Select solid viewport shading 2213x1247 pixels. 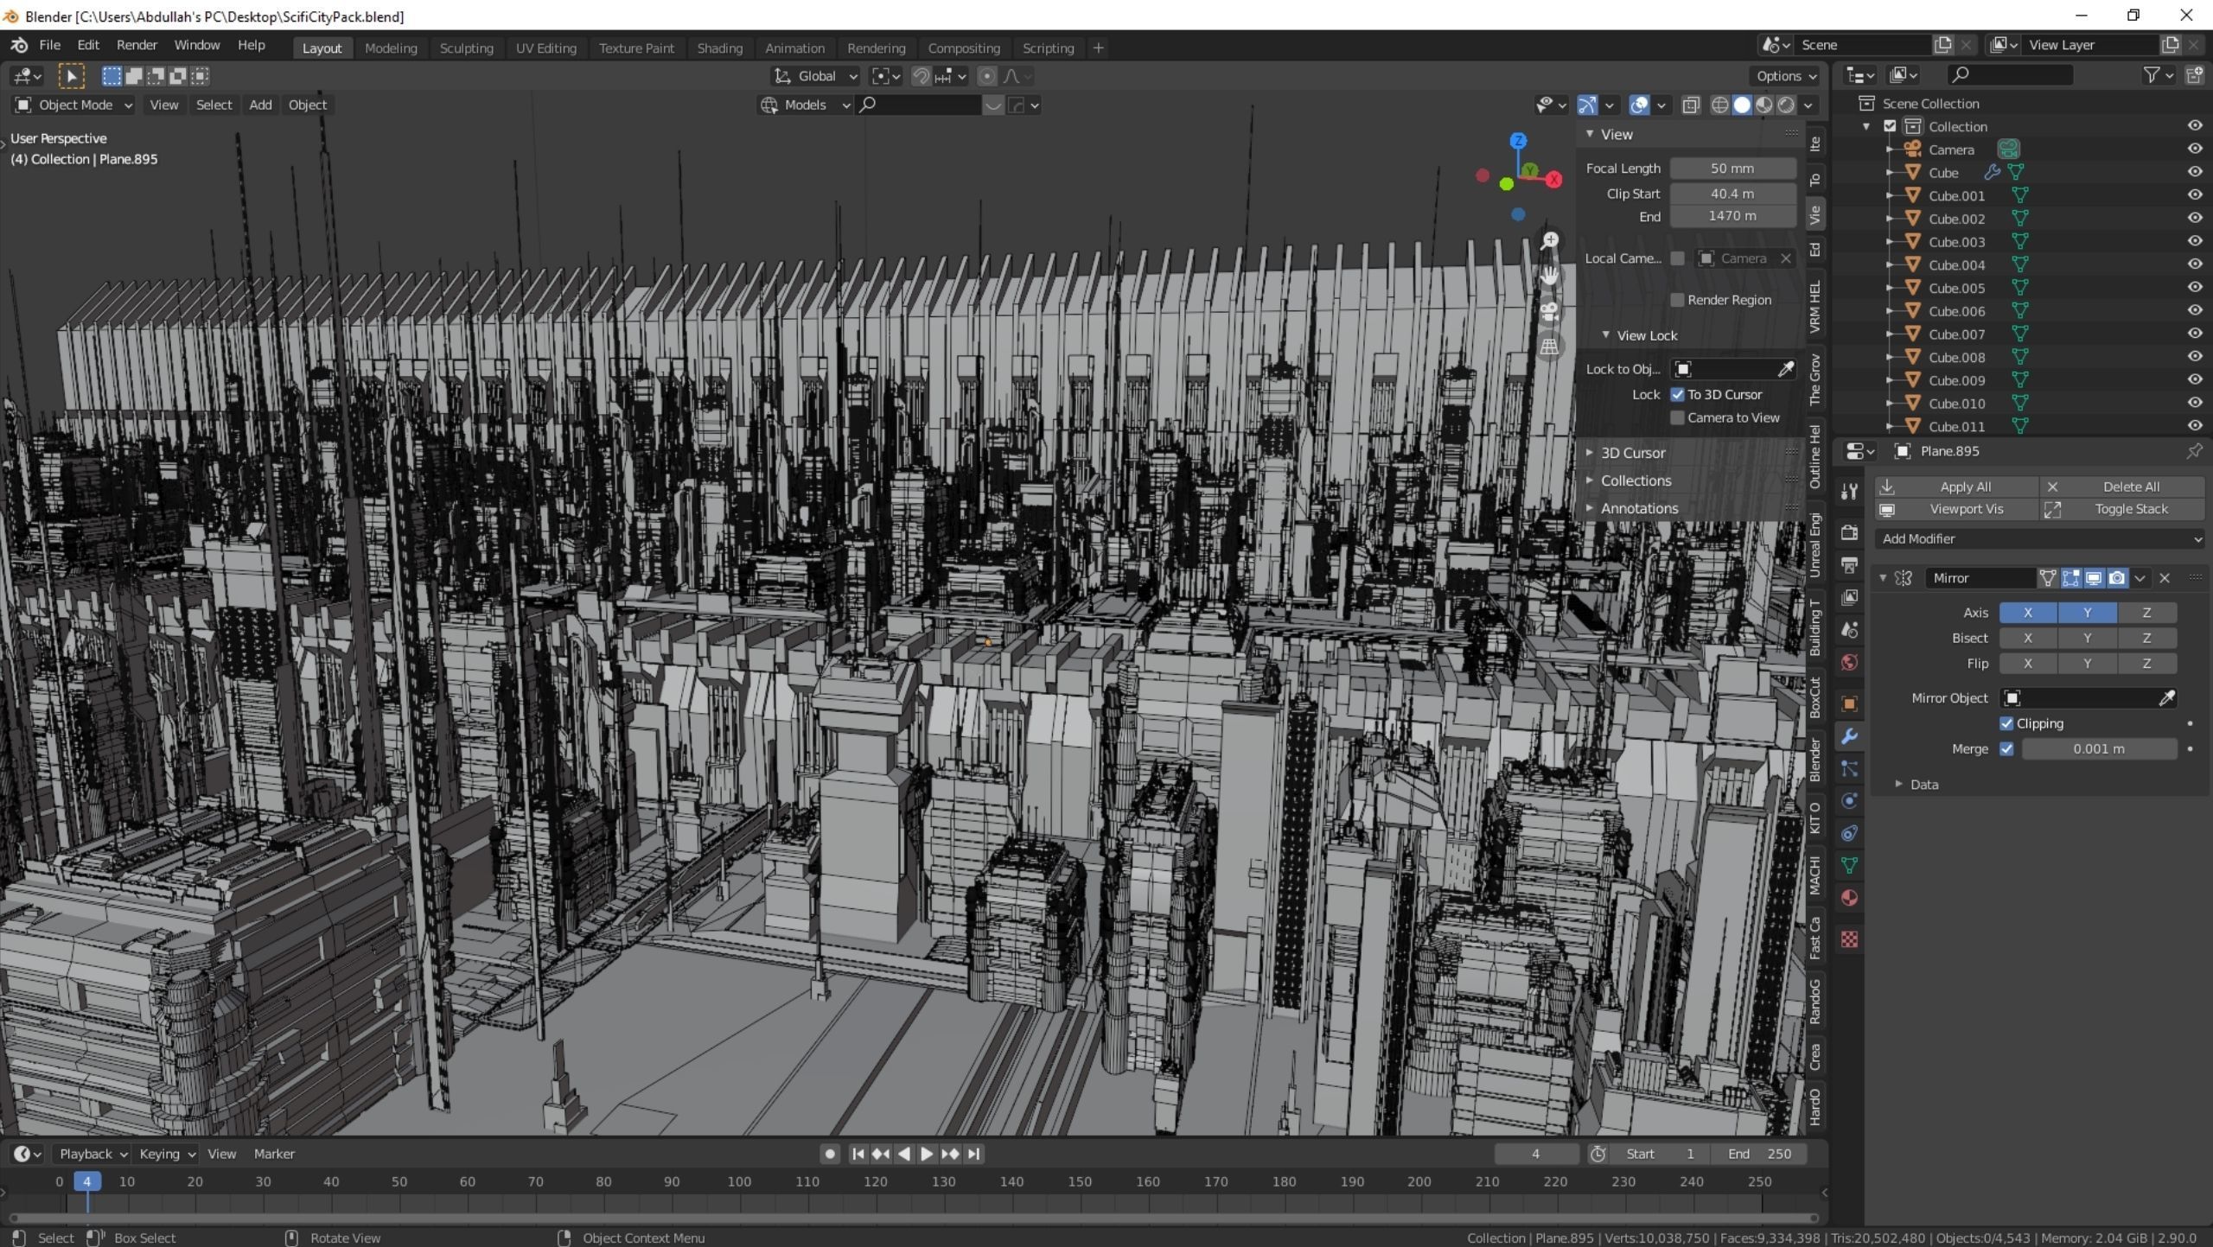pyautogui.click(x=1742, y=105)
